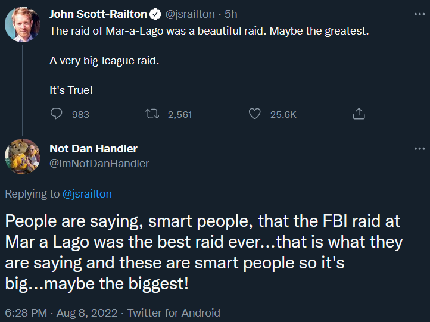Click the 2,561 retweets count

coord(180,114)
